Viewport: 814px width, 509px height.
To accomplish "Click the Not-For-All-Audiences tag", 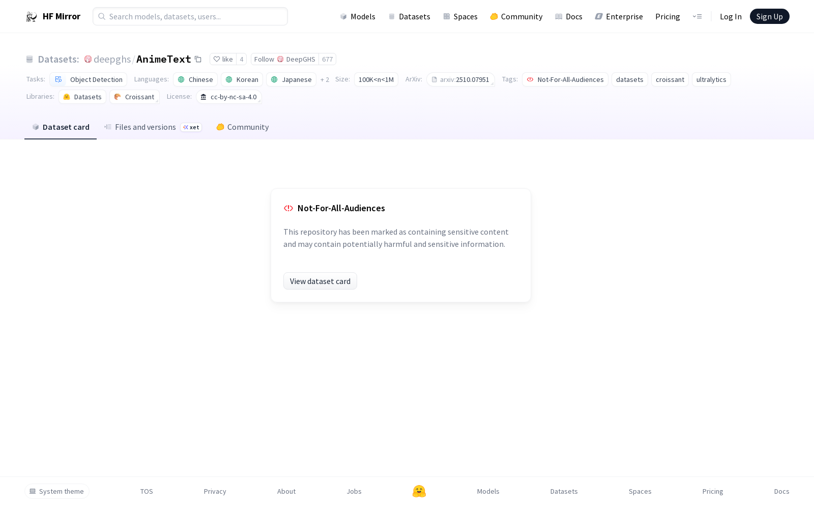I will pyautogui.click(x=565, y=79).
